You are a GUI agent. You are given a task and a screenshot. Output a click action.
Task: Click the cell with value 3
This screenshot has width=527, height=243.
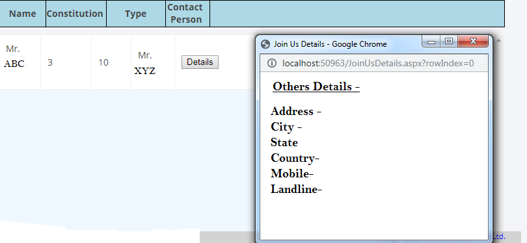[x=66, y=62]
